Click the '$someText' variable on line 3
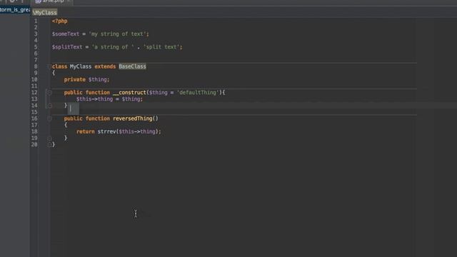This screenshot has width=457, height=257. (66, 34)
